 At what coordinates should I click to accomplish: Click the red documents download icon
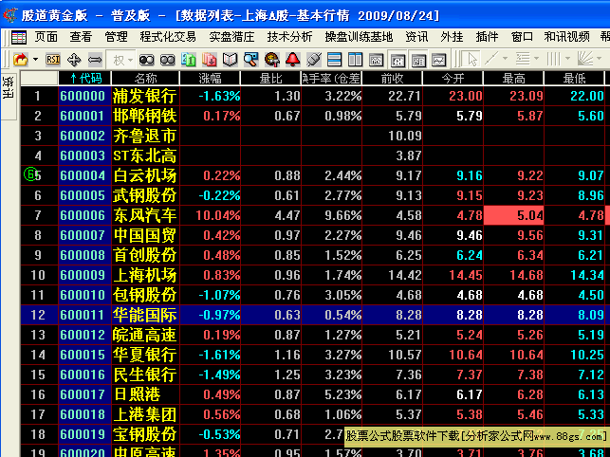[210, 60]
